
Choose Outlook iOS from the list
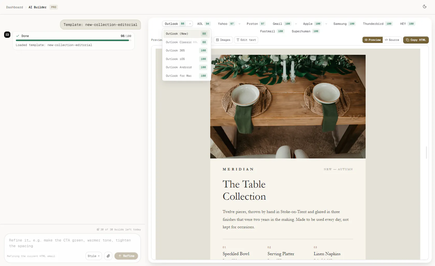click(186, 59)
